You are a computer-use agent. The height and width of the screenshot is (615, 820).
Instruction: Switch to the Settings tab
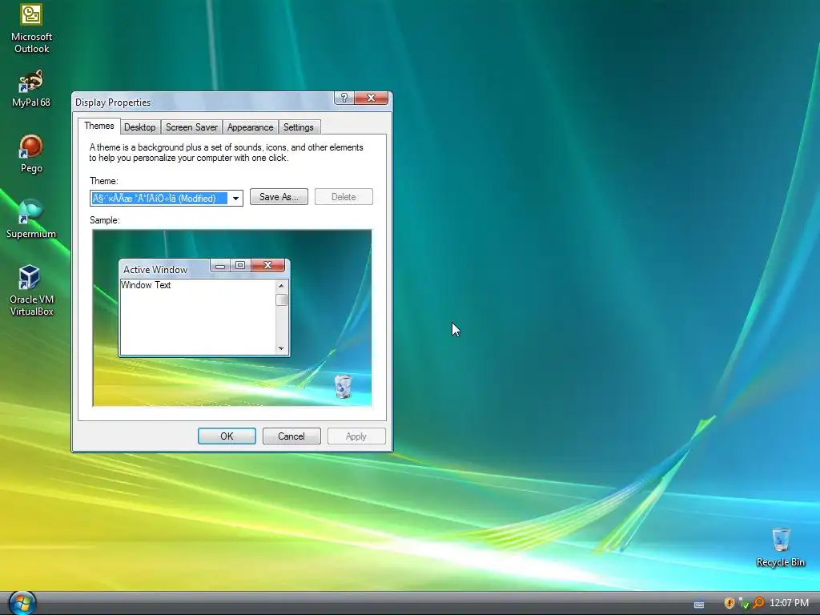click(x=298, y=127)
